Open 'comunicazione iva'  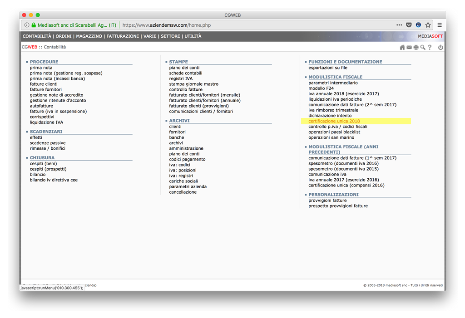(327, 174)
